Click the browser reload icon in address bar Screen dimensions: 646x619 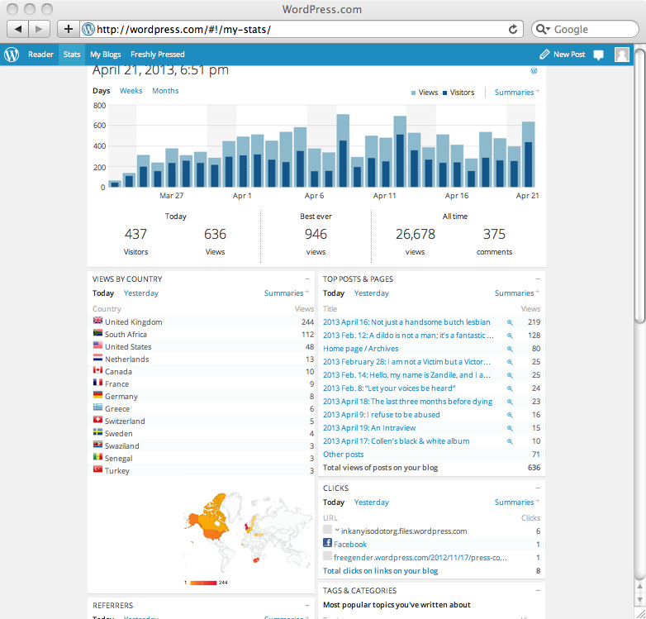[513, 29]
